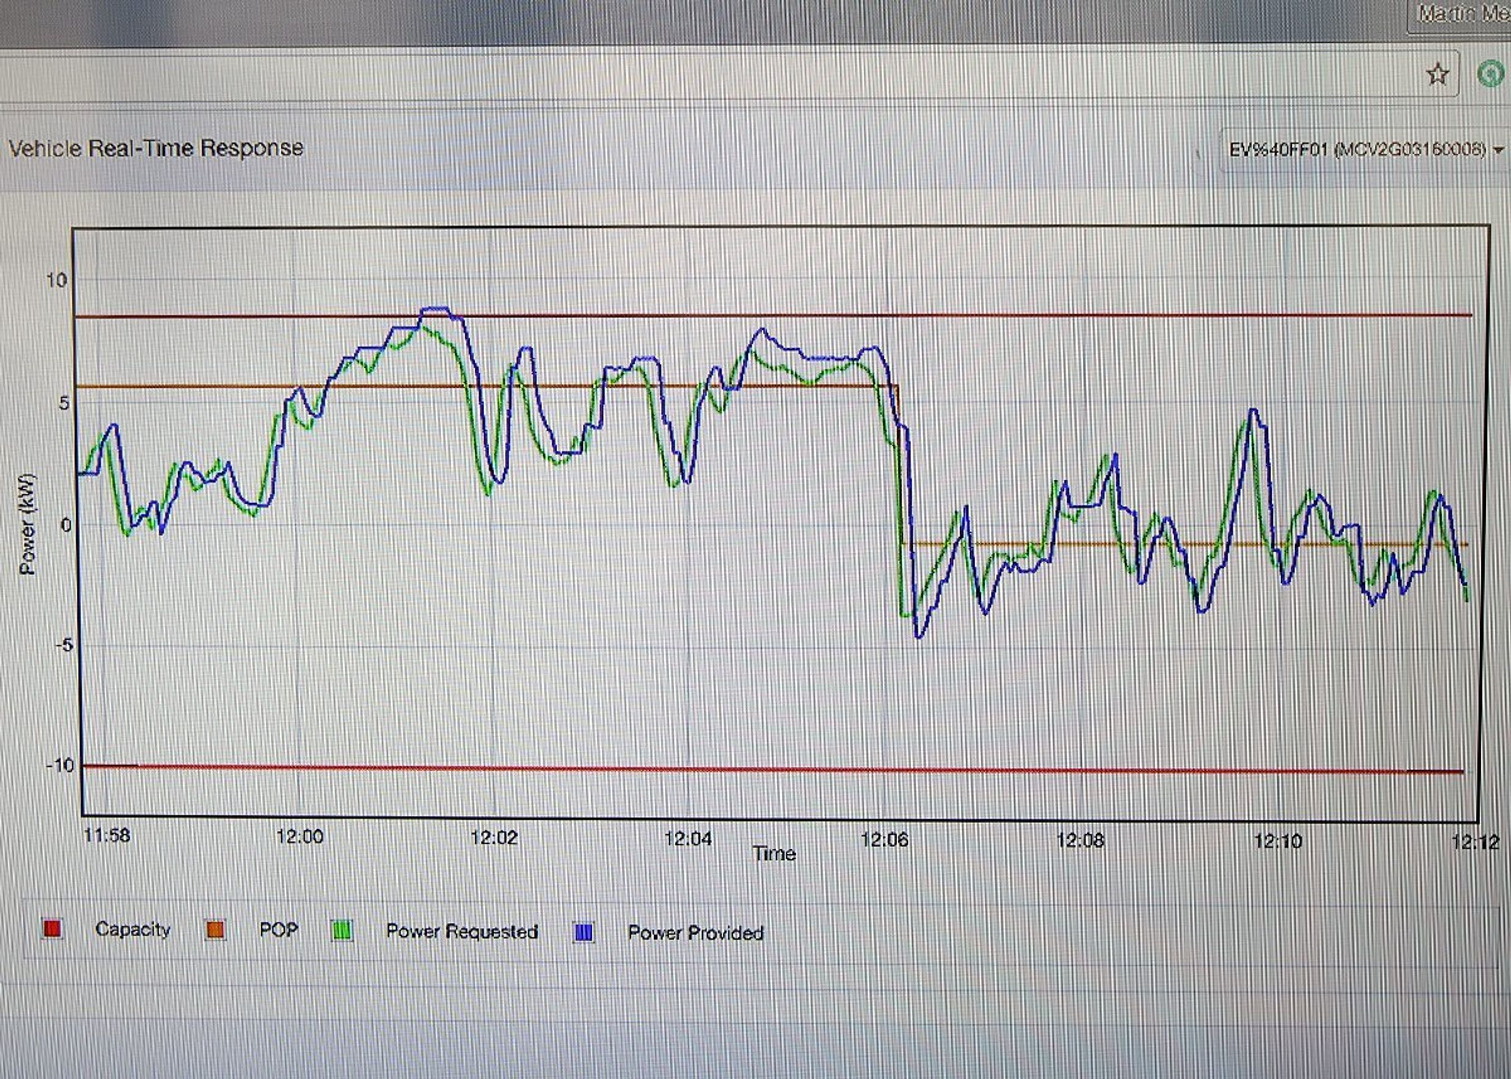The height and width of the screenshot is (1079, 1511).
Task: Click the 12:00 time axis tick
Action: 299,836
